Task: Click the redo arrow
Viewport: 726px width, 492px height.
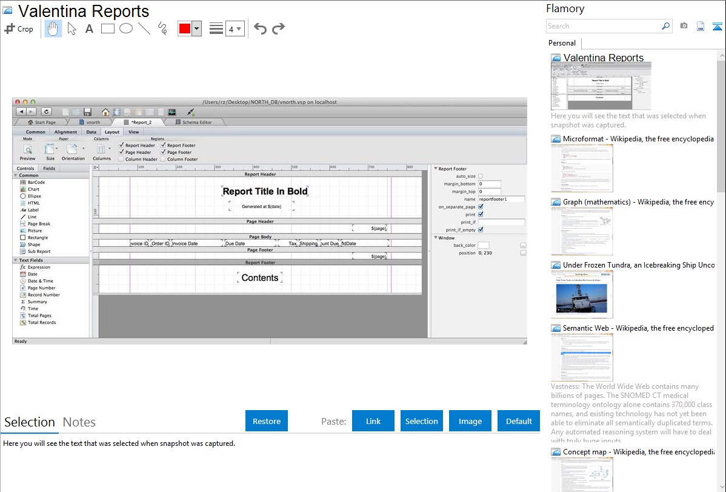Action: (x=278, y=29)
